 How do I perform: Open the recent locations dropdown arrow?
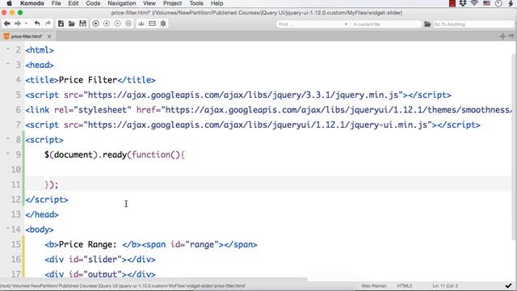tap(26, 23)
